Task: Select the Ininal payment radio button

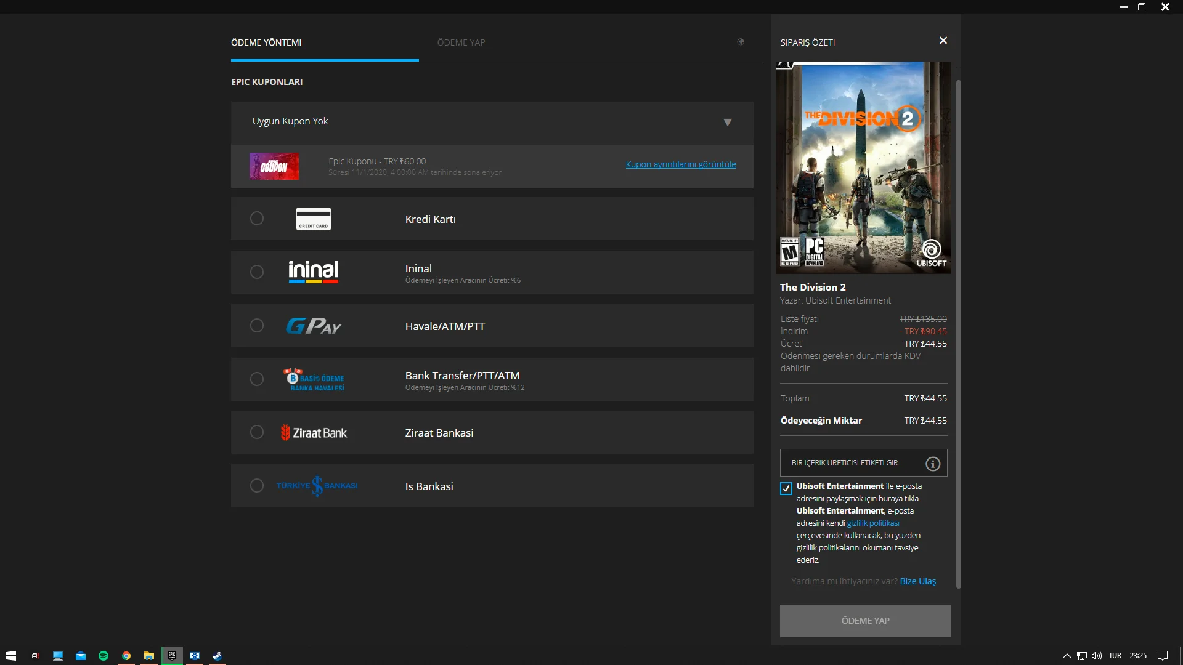Action: click(257, 272)
